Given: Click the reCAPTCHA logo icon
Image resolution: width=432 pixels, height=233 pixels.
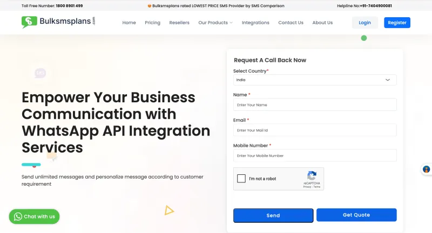Looking at the screenshot, I should [312, 175].
